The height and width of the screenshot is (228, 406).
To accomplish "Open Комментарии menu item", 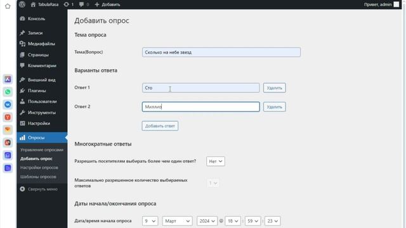I will click(42, 66).
